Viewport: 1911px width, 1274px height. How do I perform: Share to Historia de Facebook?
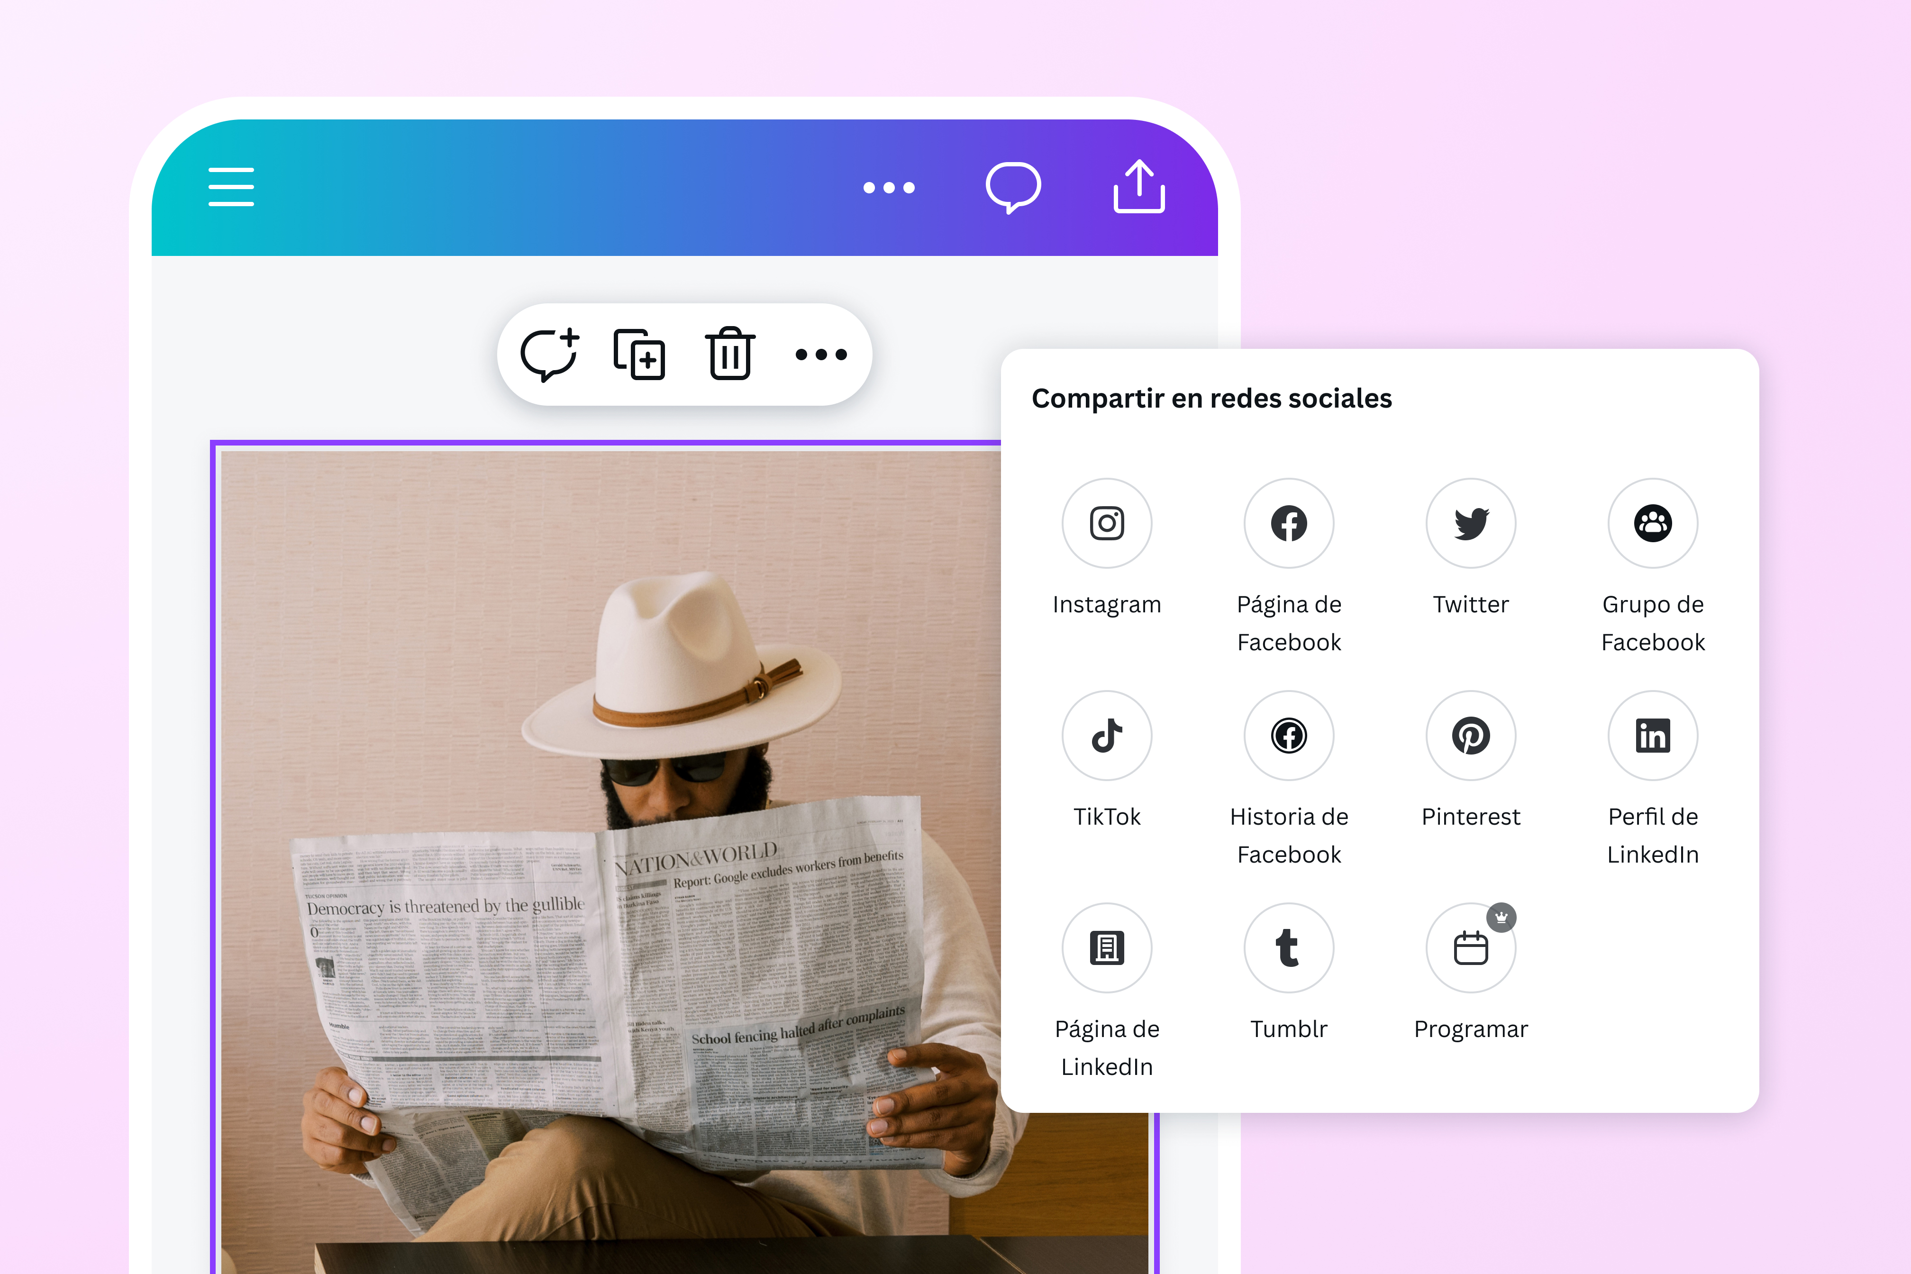click(1289, 735)
